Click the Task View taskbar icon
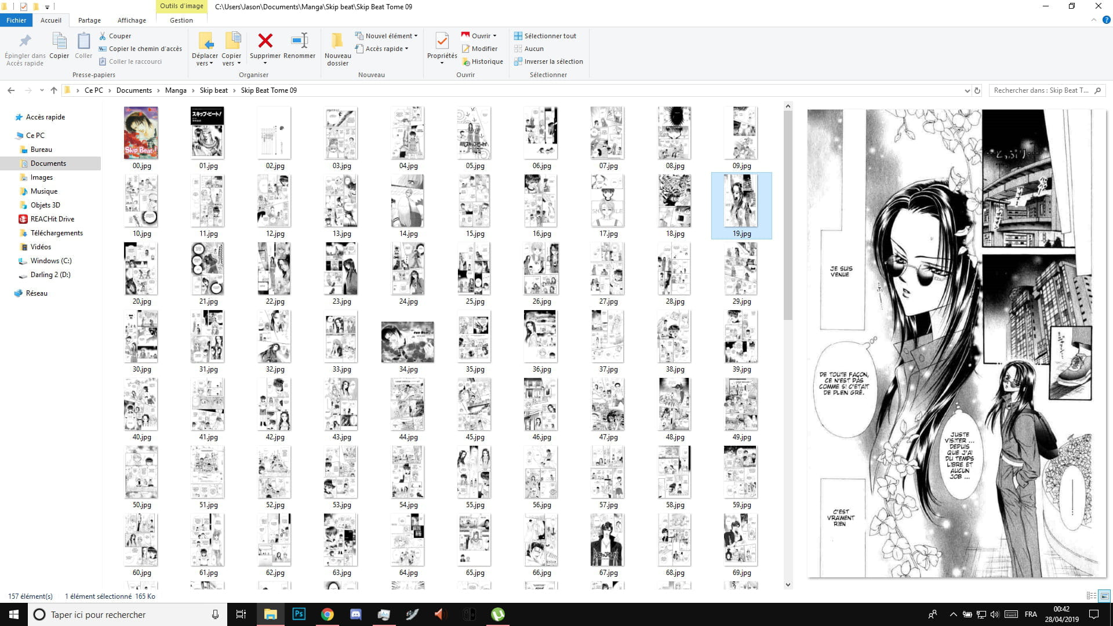The height and width of the screenshot is (626, 1113). pyautogui.click(x=241, y=614)
